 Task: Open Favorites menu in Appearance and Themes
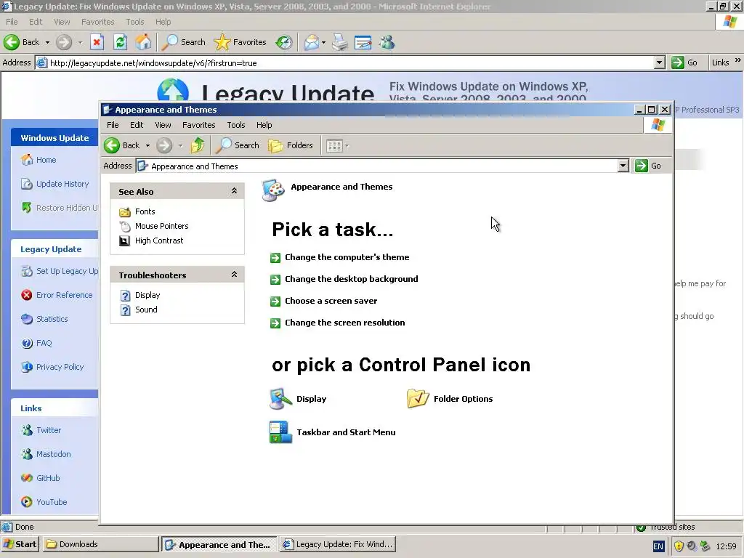(x=199, y=125)
